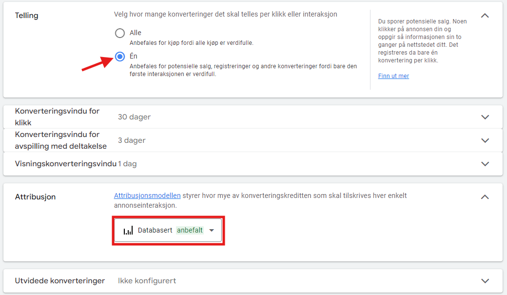Collapse the Telling section chevron
Viewport: 507px width, 295px height.
(485, 16)
